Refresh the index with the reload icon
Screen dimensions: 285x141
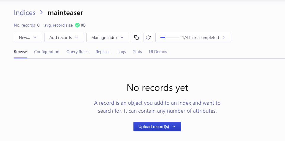148,37
